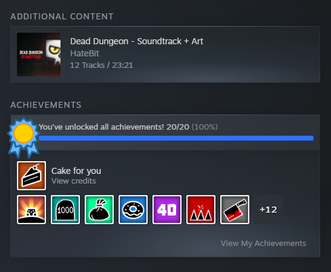Click Dead Dungeon - Soundtrack + Art title
Image resolution: width=331 pixels, height=272 pixels.
(137, 41)
